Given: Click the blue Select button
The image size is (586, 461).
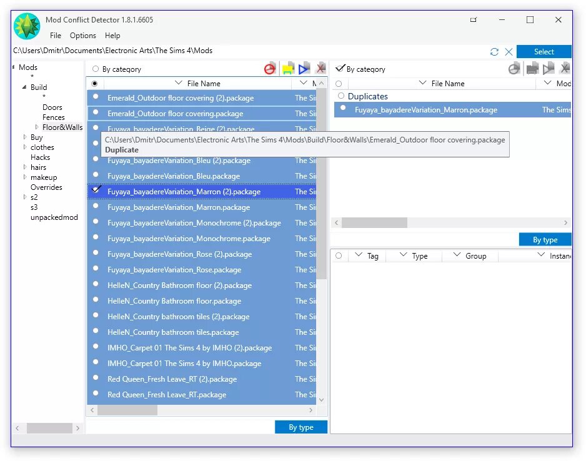Looking at the screenshot, I should pyautogui.click(x=544, y=52).
